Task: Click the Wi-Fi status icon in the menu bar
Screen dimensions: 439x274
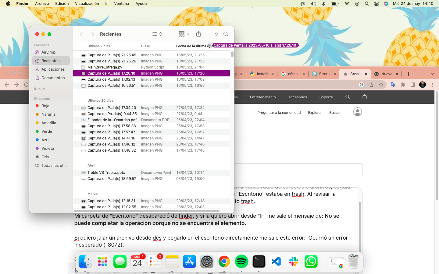Action: pyautogui.click(x=347, y=4)
